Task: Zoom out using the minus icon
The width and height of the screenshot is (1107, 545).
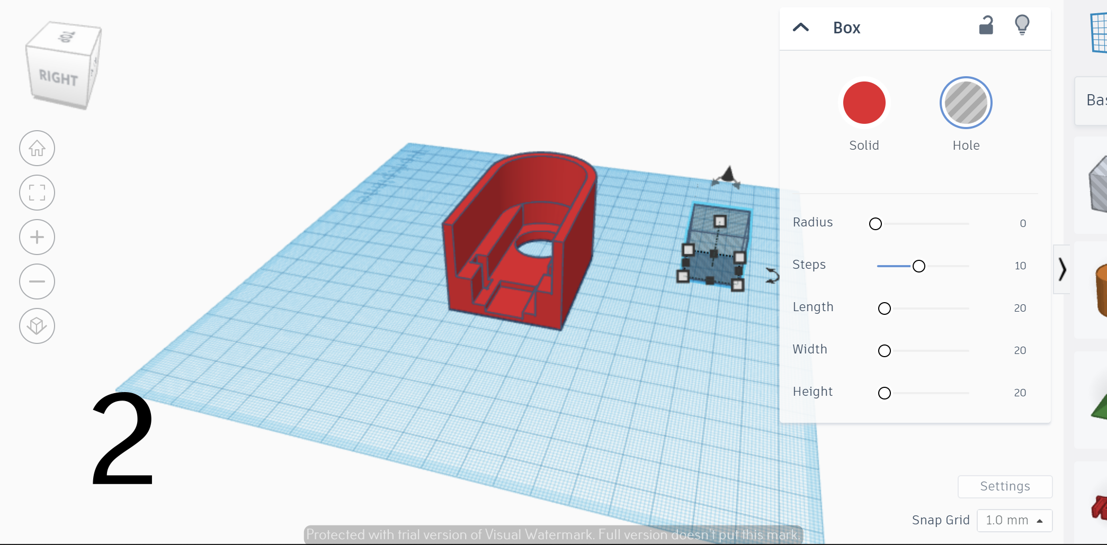Action: (x=37, y=281)
